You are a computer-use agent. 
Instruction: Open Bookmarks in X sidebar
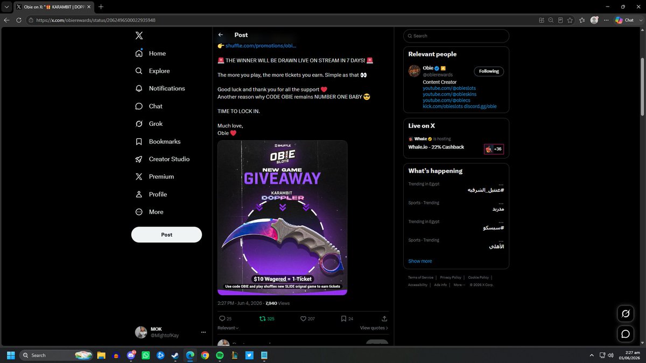coord(158,141)
